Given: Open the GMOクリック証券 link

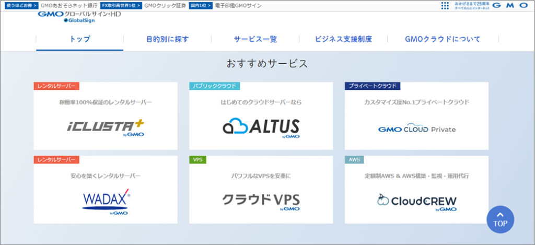Looking at the screenshot, I should tap(165, 5).
